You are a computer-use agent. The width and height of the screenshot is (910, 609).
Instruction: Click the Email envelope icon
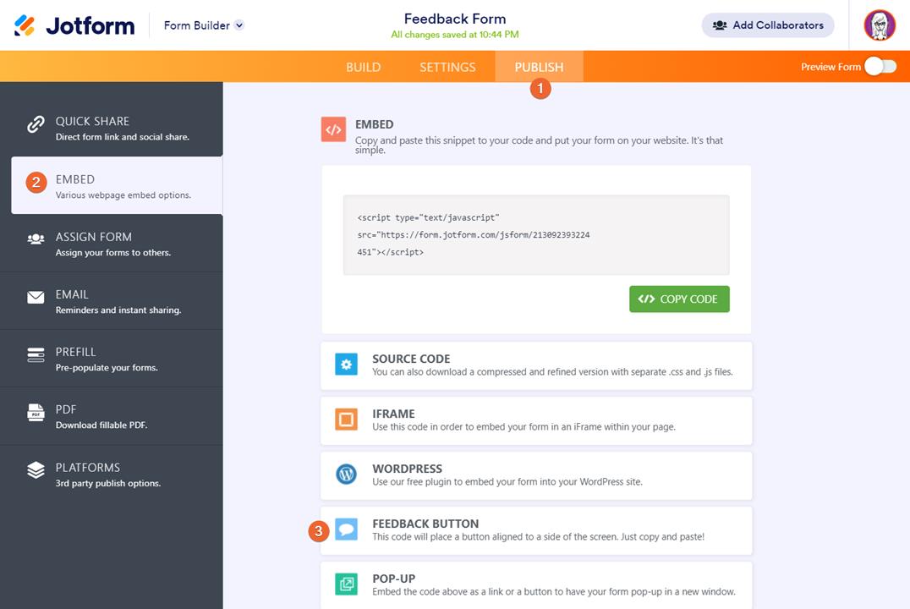36,297
